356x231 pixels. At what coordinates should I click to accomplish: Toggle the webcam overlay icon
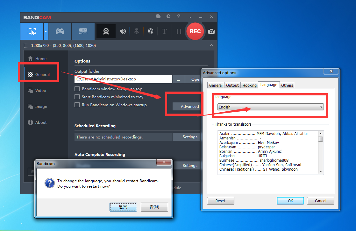[x=106, y=31]
